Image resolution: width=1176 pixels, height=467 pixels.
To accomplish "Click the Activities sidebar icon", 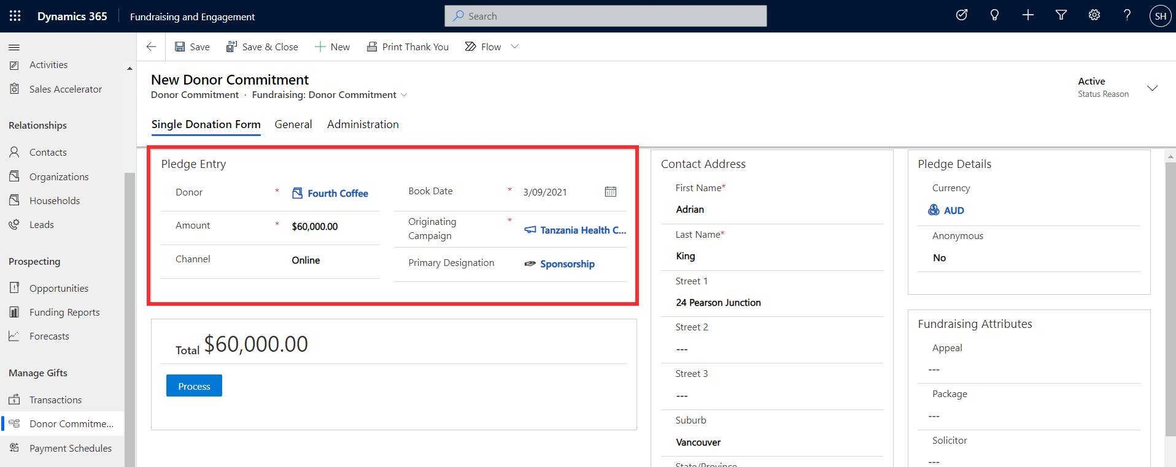I will click(14, 65).
